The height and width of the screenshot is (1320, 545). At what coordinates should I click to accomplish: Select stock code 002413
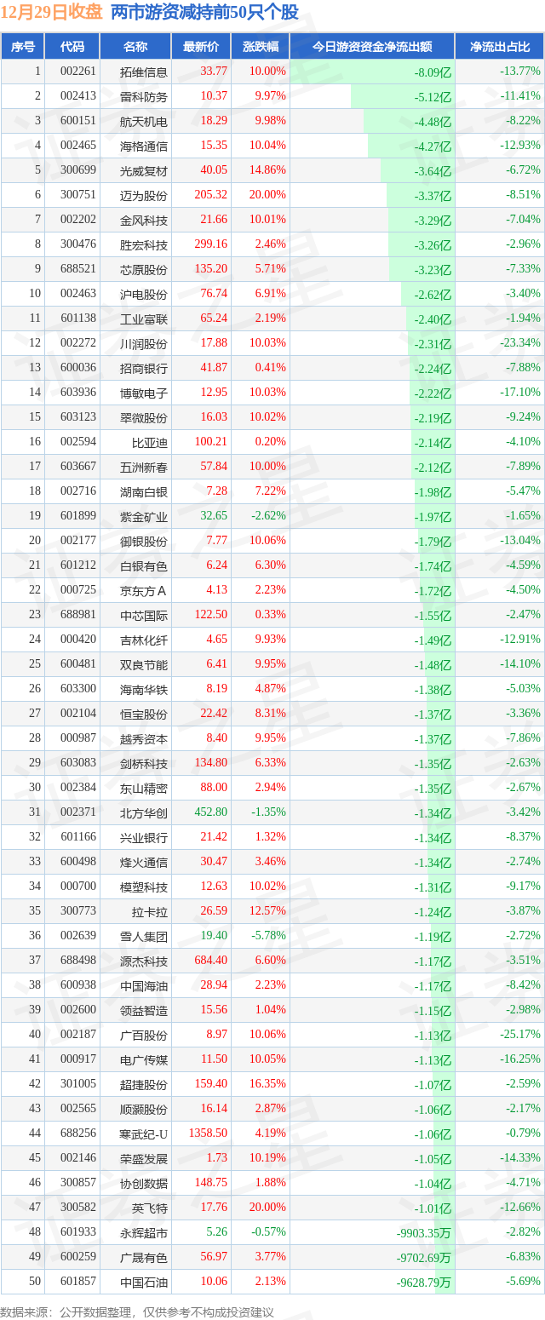click(78, 96)
